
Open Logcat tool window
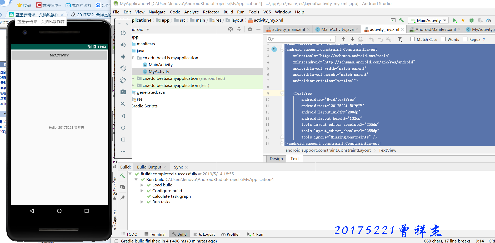[204, 234]
